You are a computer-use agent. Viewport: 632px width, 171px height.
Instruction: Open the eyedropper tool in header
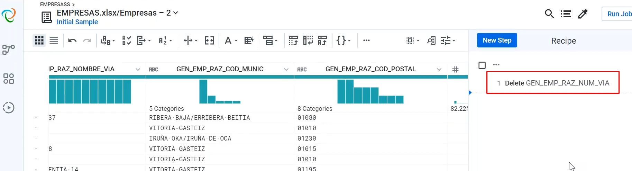pos(583,14)
